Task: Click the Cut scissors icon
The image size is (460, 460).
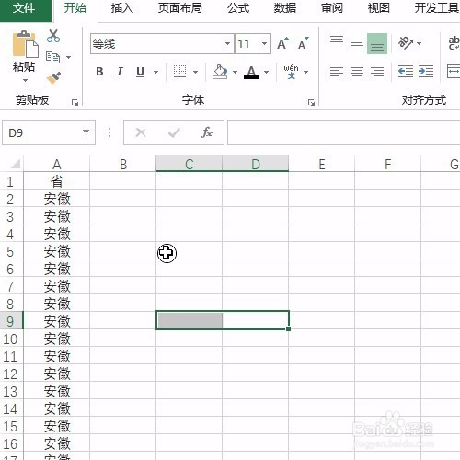Action: click(53, 36)
